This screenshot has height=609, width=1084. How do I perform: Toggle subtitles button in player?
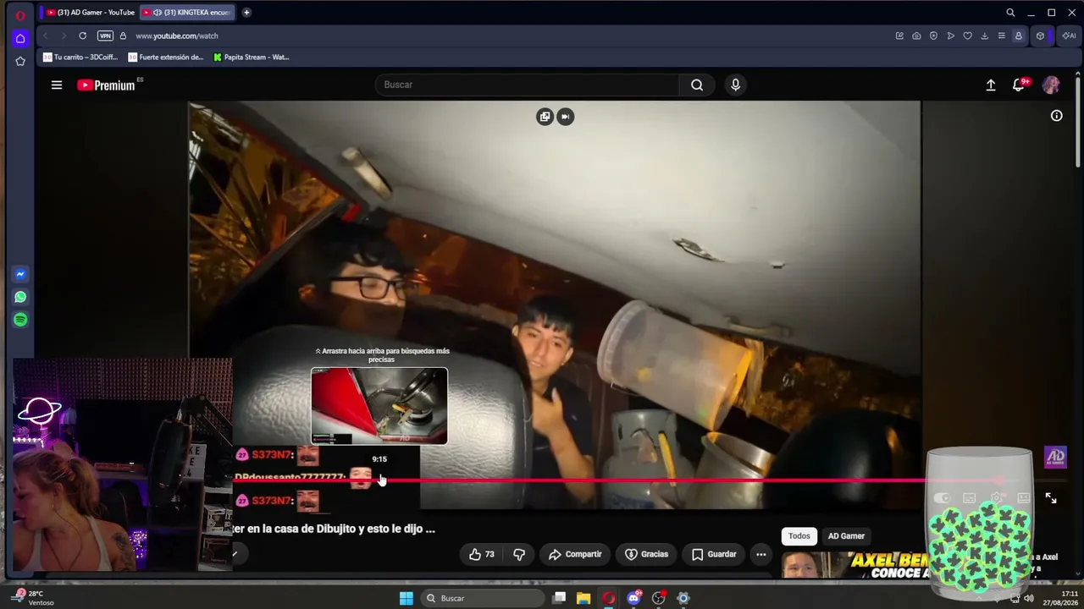coord(970,498)
